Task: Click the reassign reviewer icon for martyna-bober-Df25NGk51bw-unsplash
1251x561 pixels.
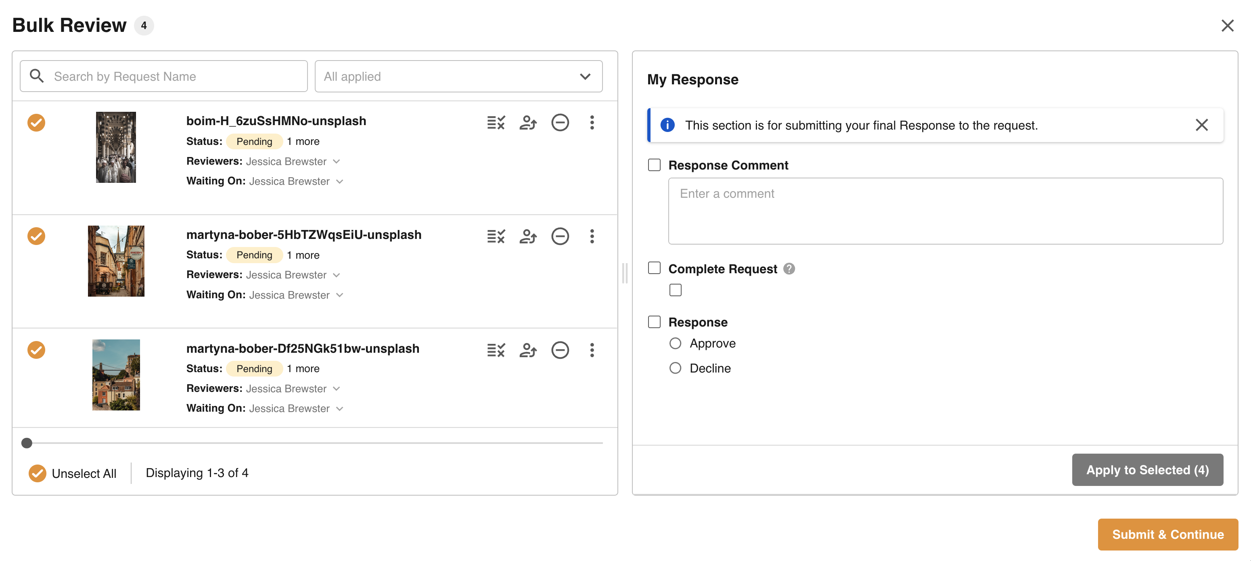Action: point(528,350)
